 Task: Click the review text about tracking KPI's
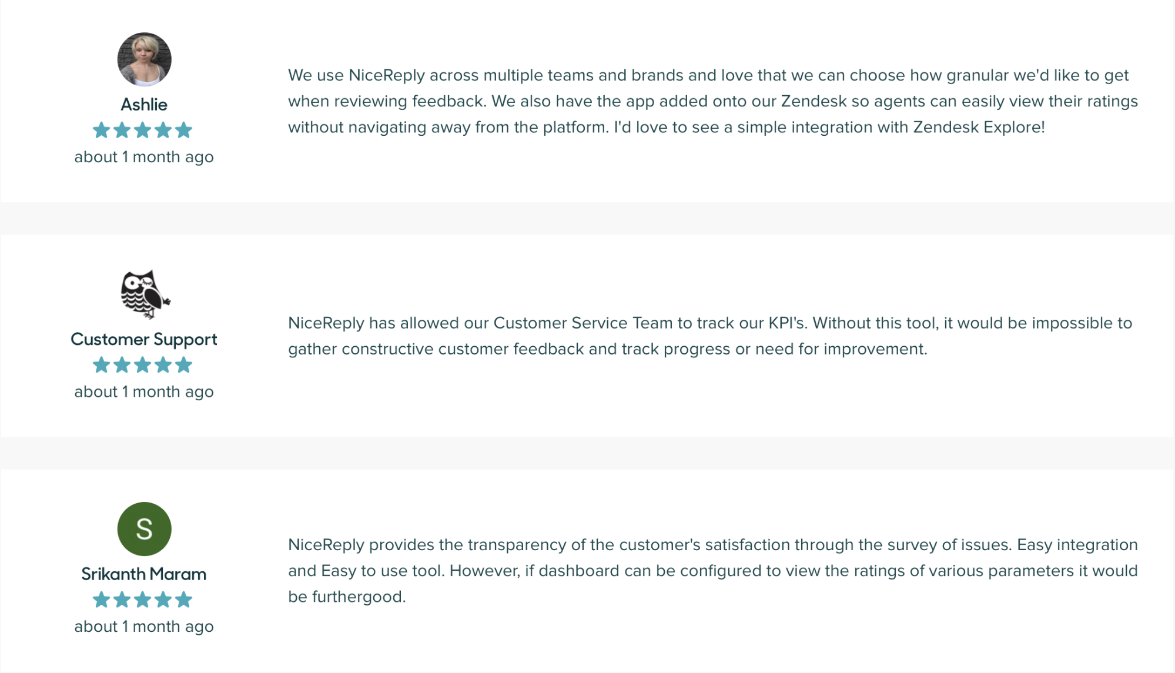[x=710, y=336]
